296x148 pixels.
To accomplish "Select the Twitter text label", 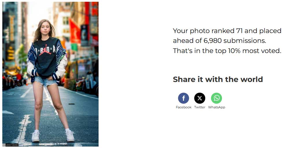I will pos(199,107).
